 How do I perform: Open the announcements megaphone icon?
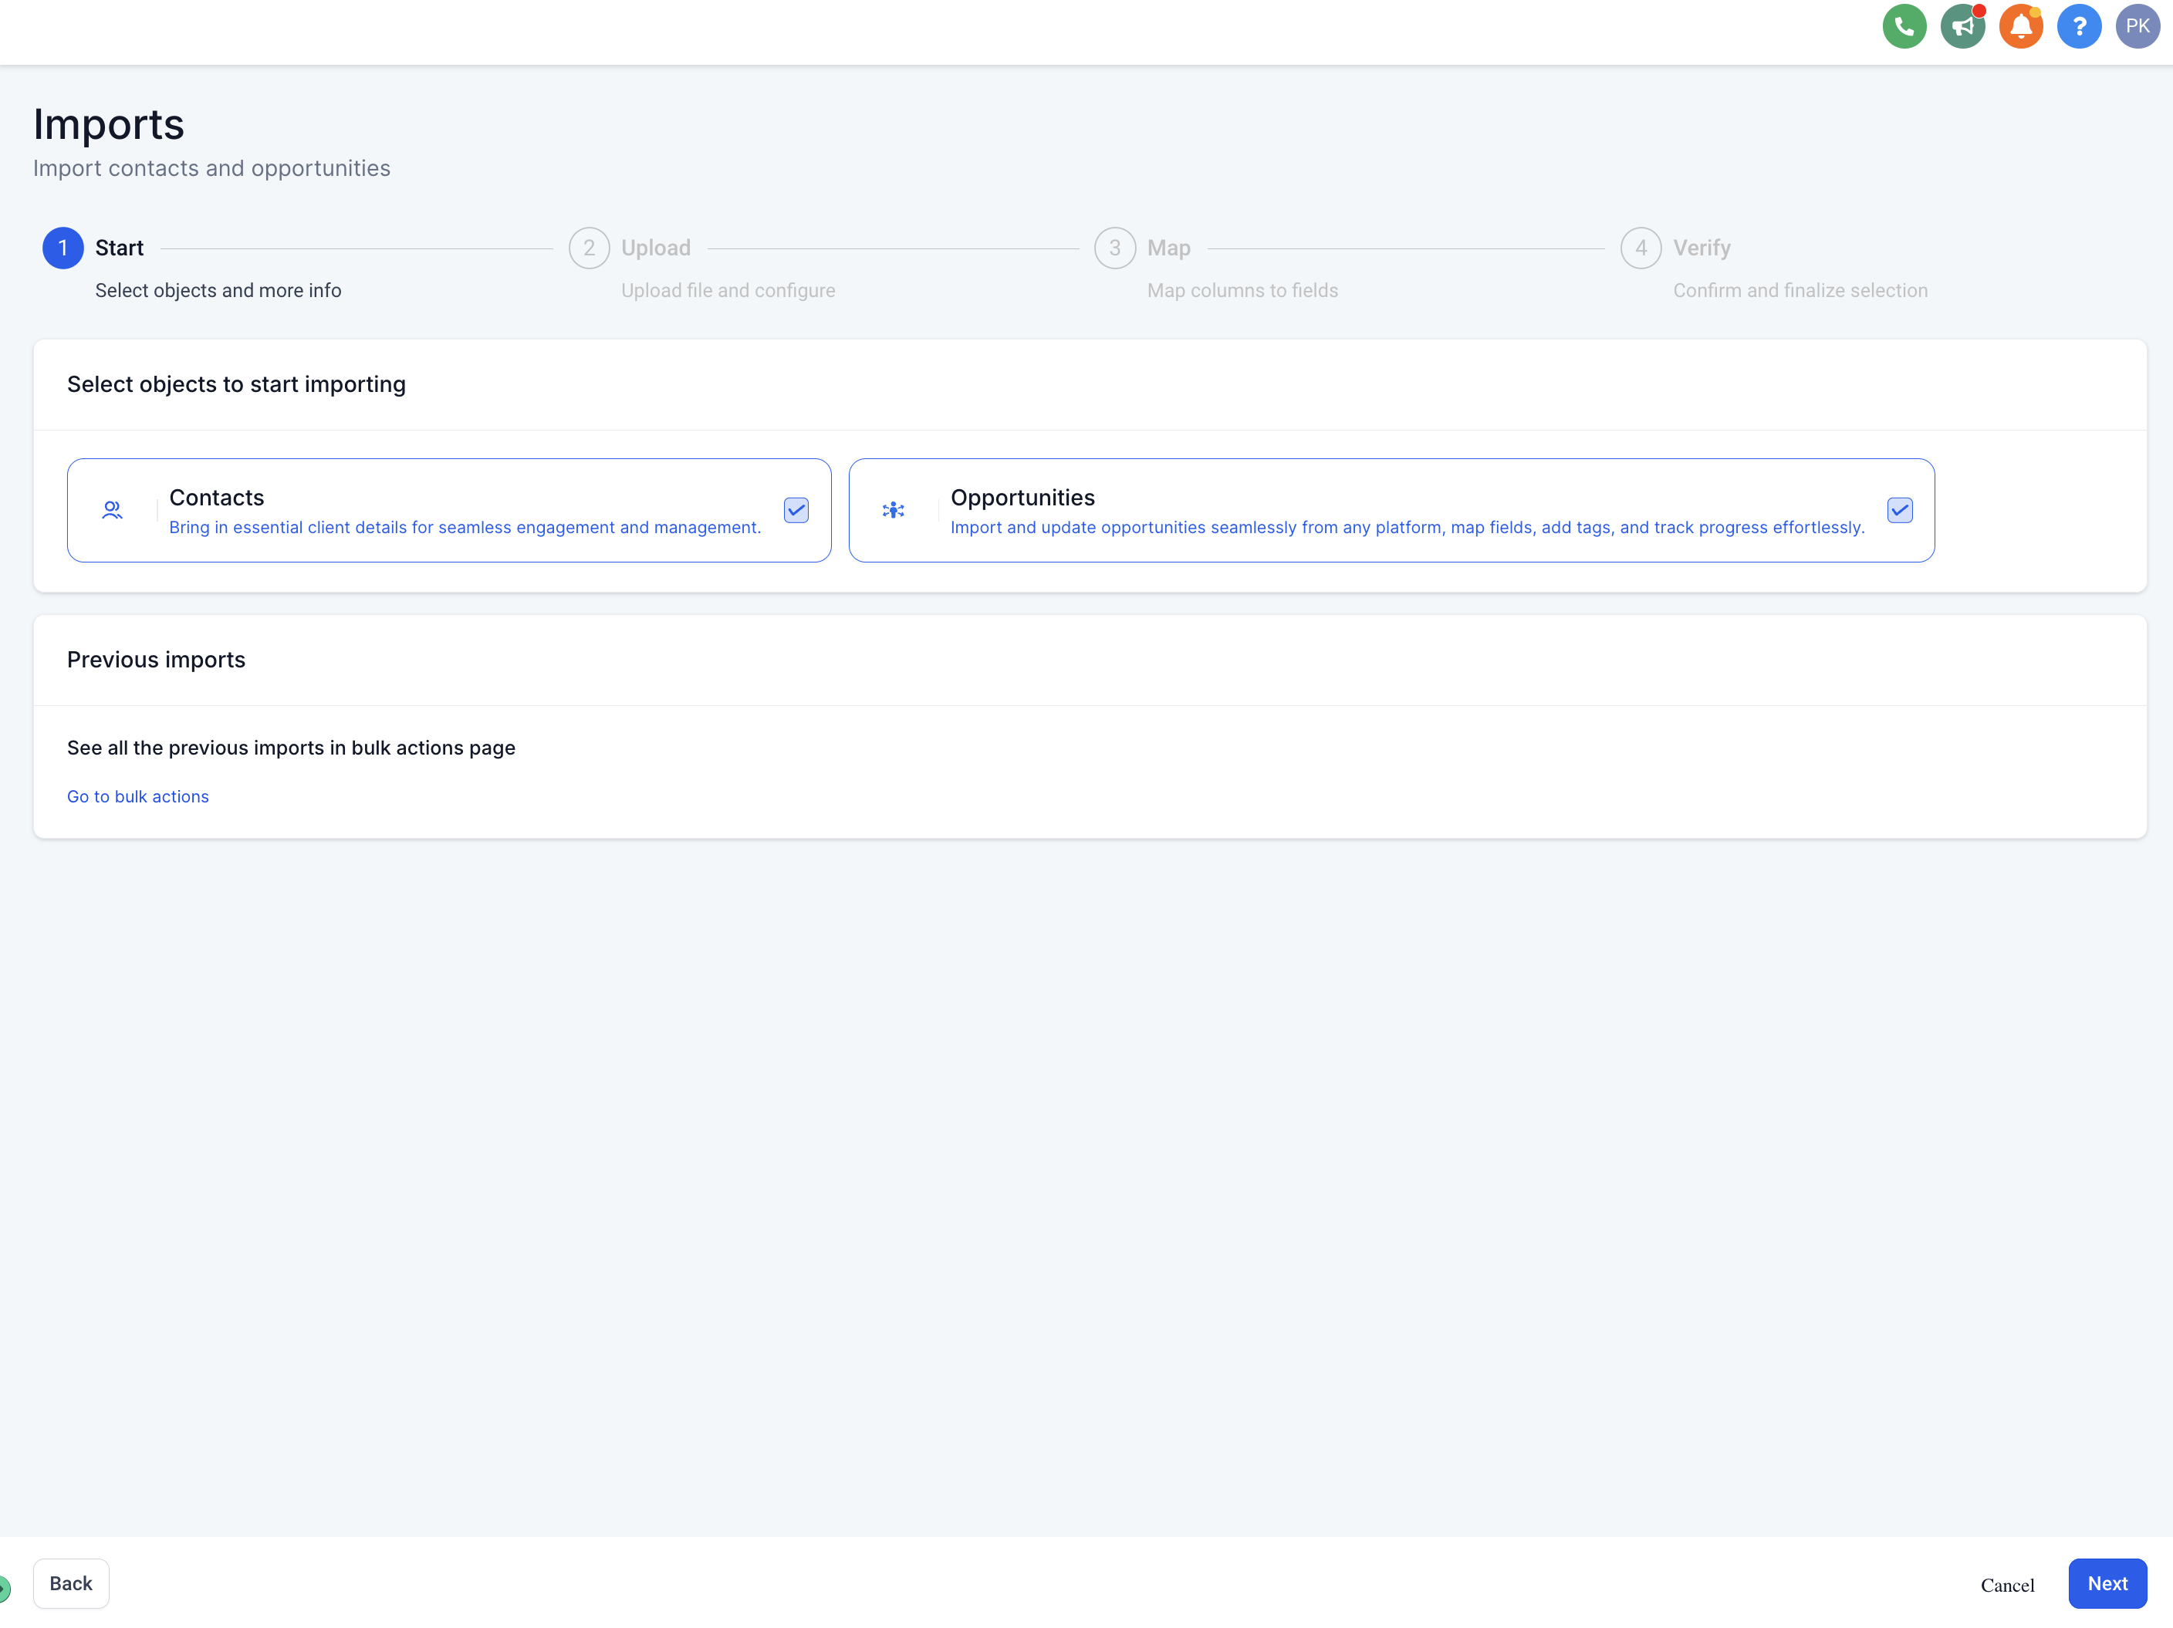pyautogui.click(x=1963, y=26)
